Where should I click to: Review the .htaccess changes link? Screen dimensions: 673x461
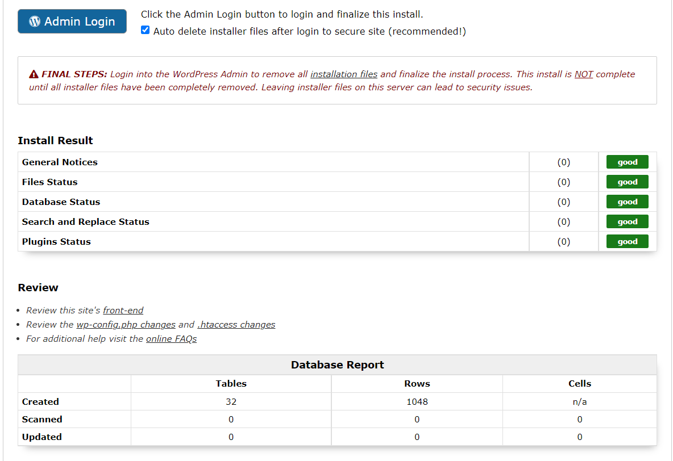point(236,325)
